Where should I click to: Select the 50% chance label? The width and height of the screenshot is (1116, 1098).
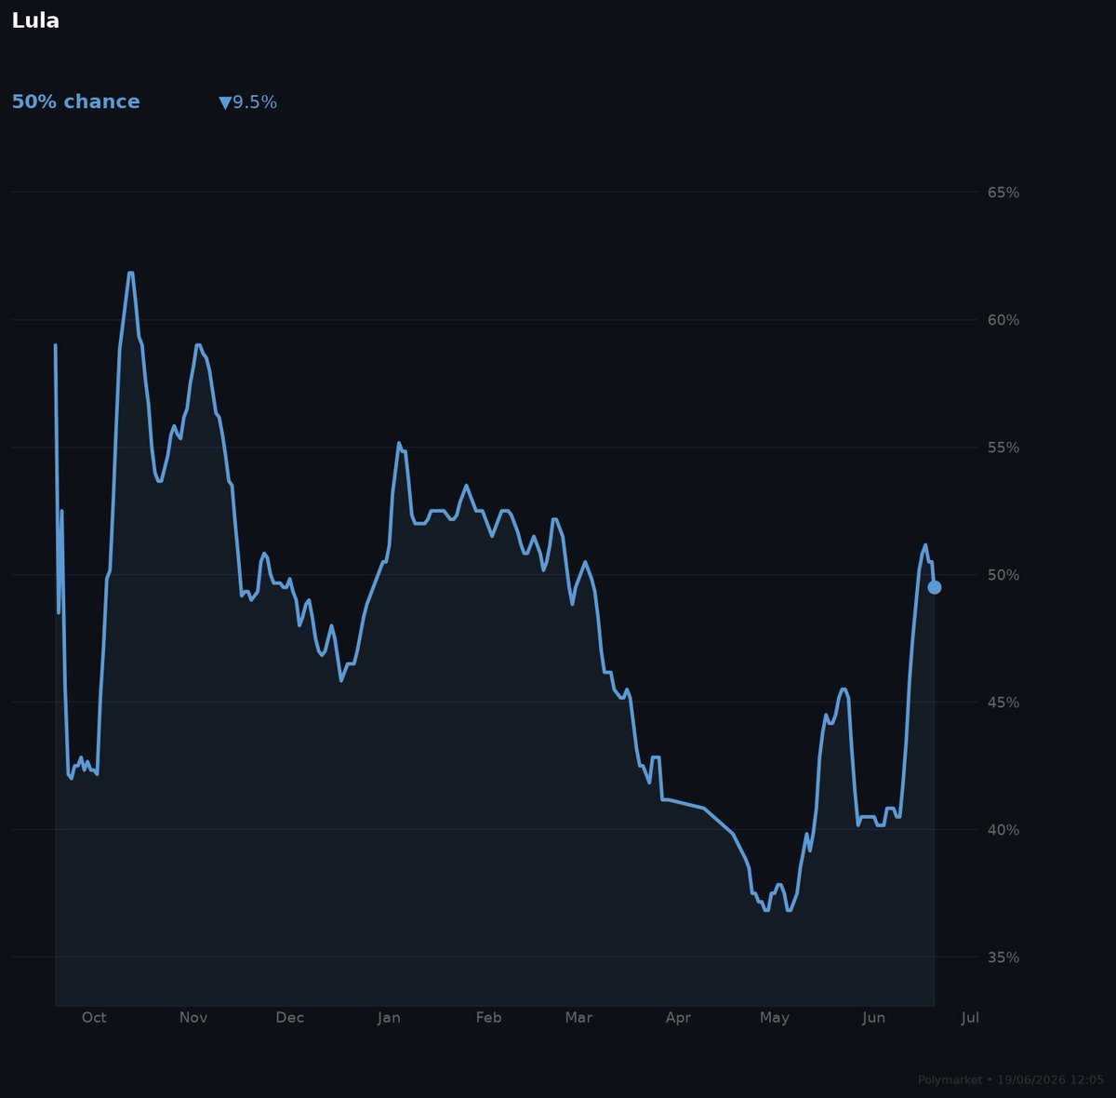75,102
